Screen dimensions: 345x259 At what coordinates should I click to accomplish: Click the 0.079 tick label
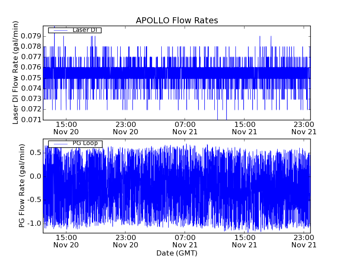click(x=31, y=36)
